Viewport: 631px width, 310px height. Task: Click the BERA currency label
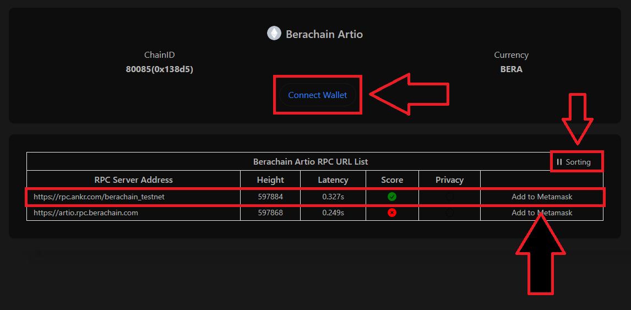[x=511, y=69]
